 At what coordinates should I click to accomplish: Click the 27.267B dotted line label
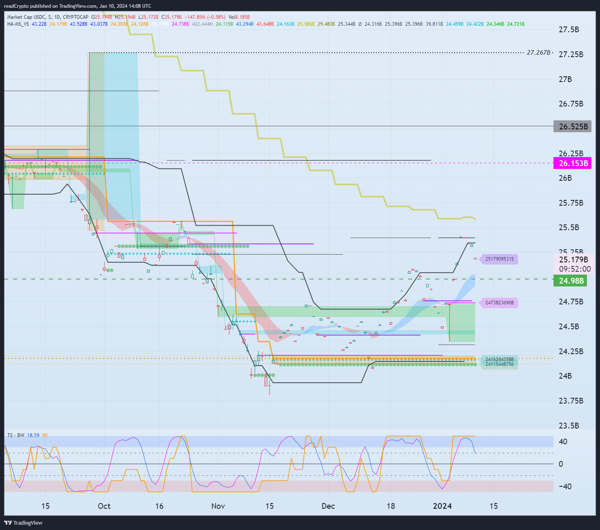pos(538,53)
